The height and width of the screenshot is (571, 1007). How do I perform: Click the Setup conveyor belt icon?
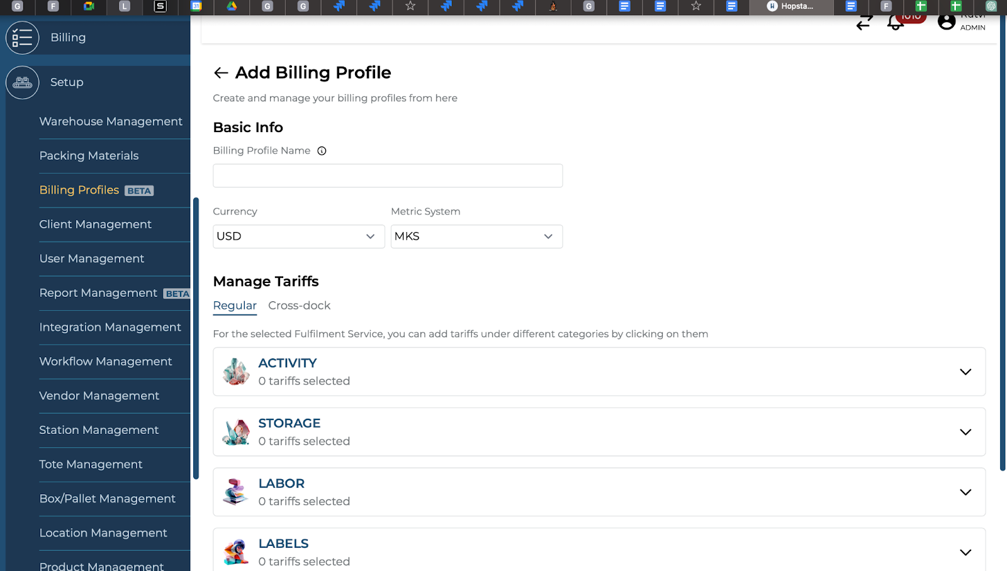tap(22, 82)
